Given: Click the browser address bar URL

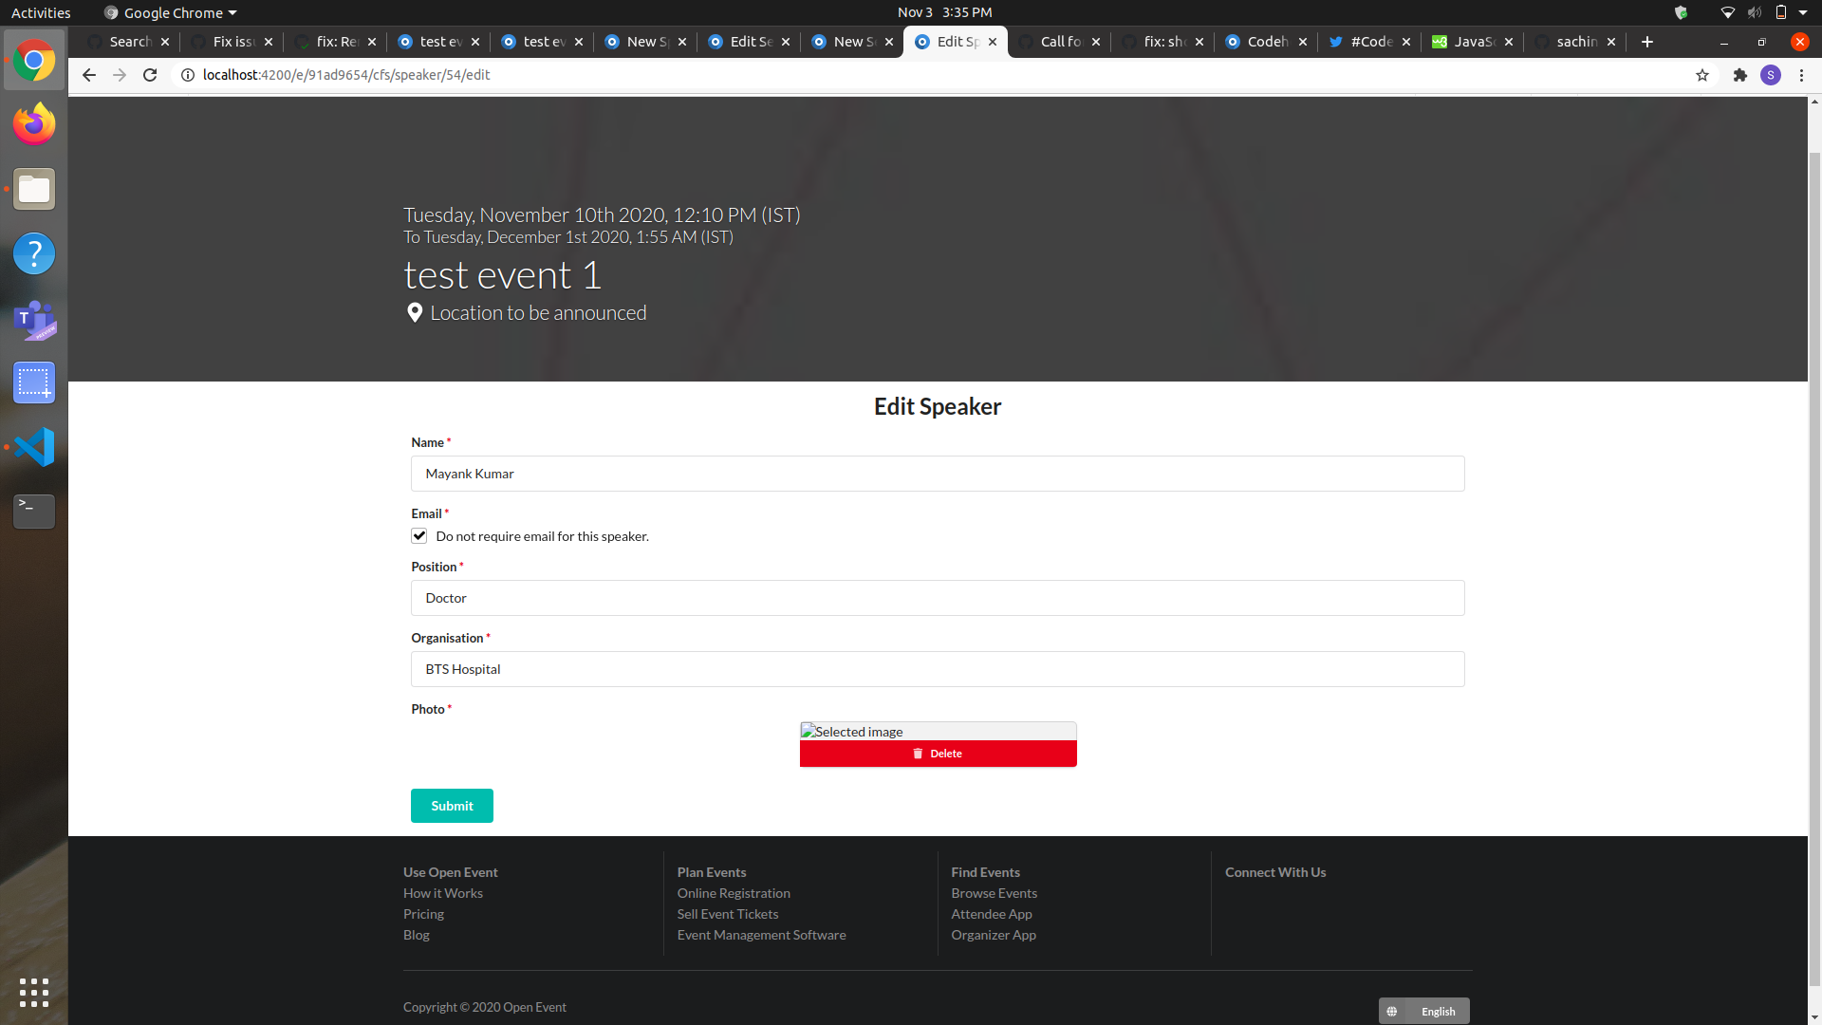Looking at the screenshot, I should (346, 75).
